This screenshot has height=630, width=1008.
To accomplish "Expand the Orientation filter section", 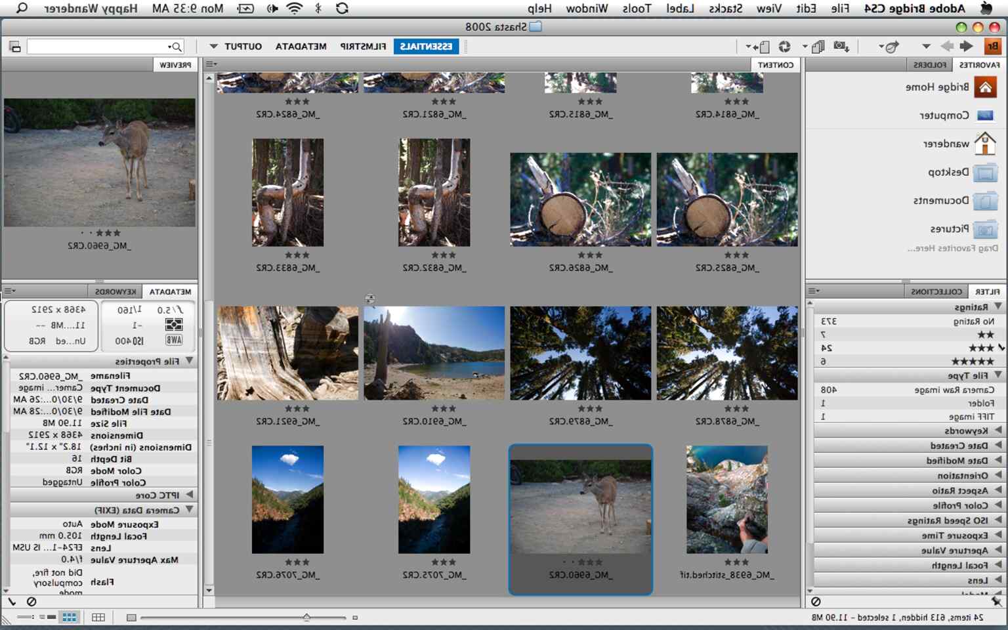I will [x=998, y=476].
